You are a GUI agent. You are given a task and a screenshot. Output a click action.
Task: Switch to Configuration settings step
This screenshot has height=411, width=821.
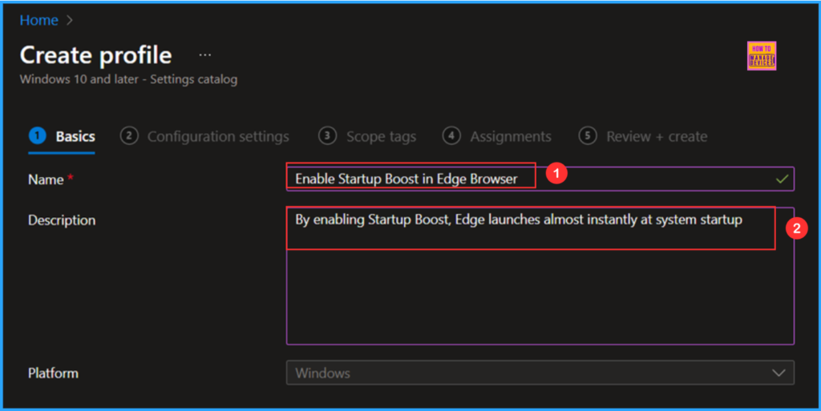[204, 136]
